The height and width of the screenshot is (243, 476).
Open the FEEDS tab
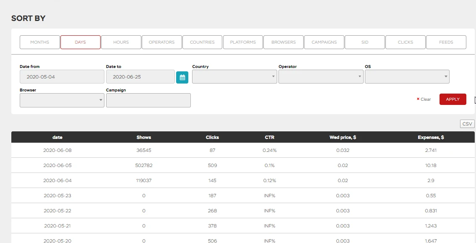coord(446,42)
